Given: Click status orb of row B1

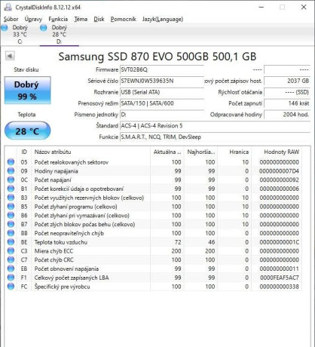Looking at the screenshot, I should point(11,189).
